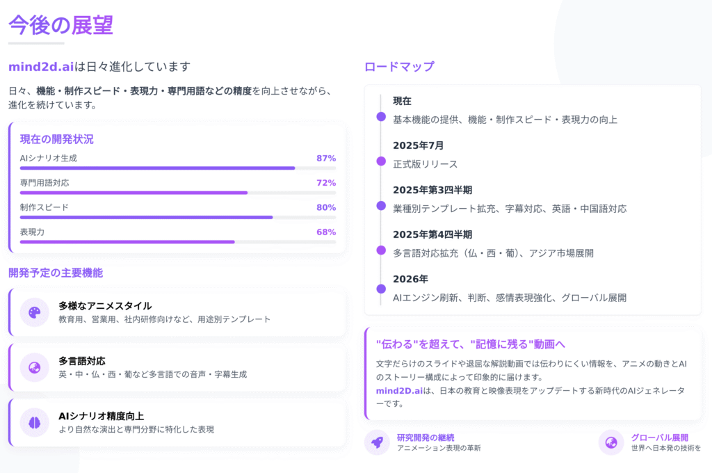This screenshot has width=712, height=473.
Task: Click the 2026年 timeline dot
Action: click(381, 289)
